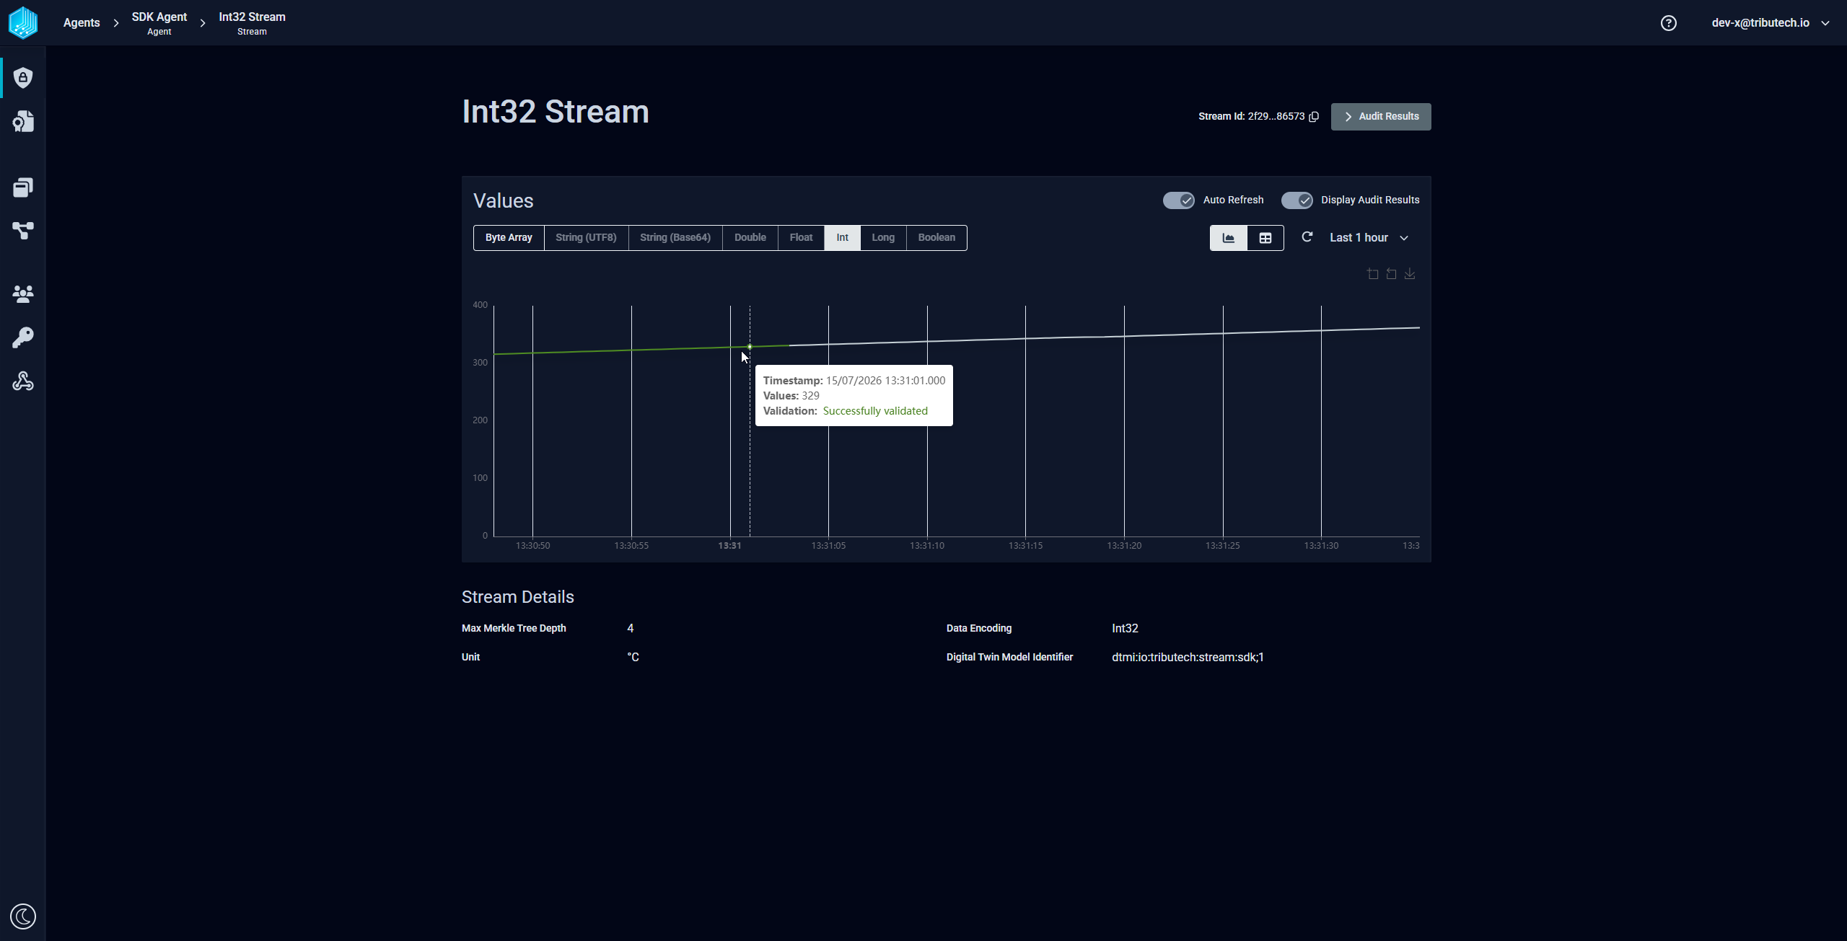Open the node graph sidebar icon
1847x941 pixels.
[23, 231]
